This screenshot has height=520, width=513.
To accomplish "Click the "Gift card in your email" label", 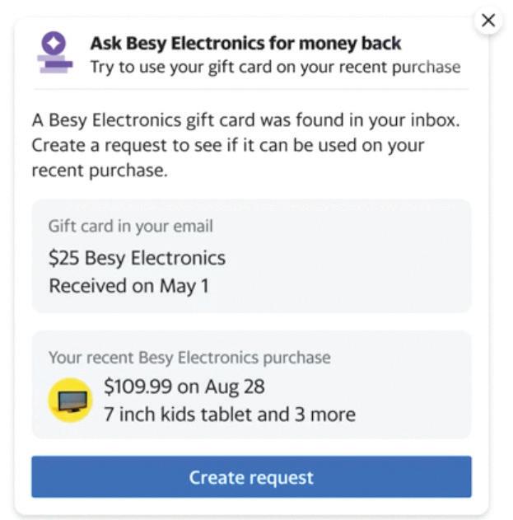I will [x=131, y=226].
